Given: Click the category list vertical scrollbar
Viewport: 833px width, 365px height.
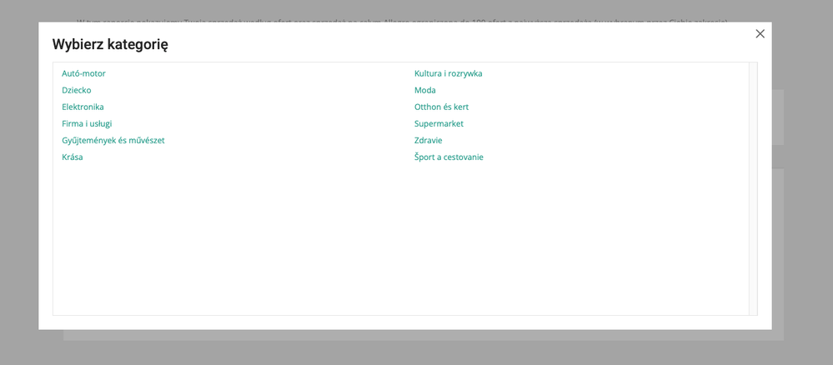Looking at the screenshot, I should (753, 188).
